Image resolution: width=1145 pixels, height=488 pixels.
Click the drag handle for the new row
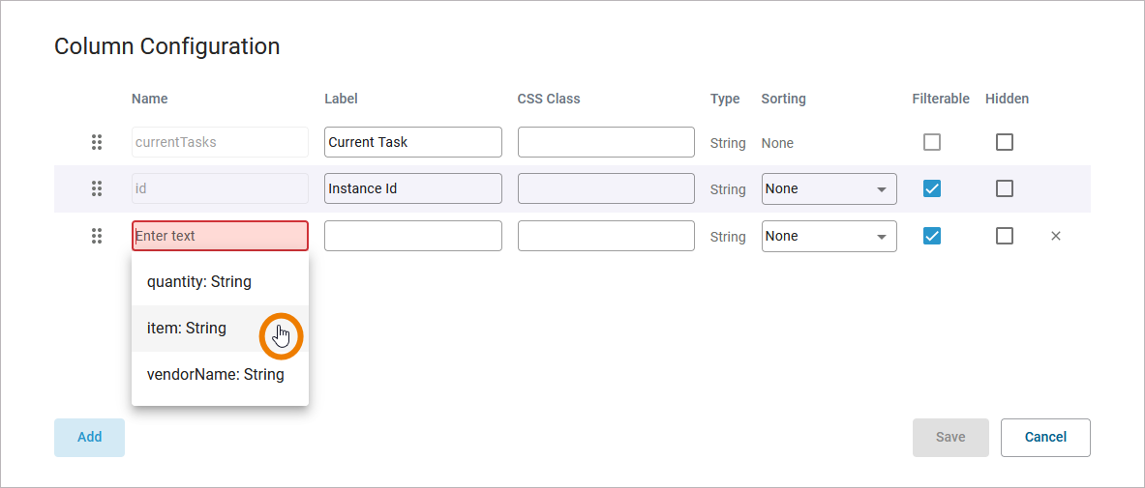point(97,236)
